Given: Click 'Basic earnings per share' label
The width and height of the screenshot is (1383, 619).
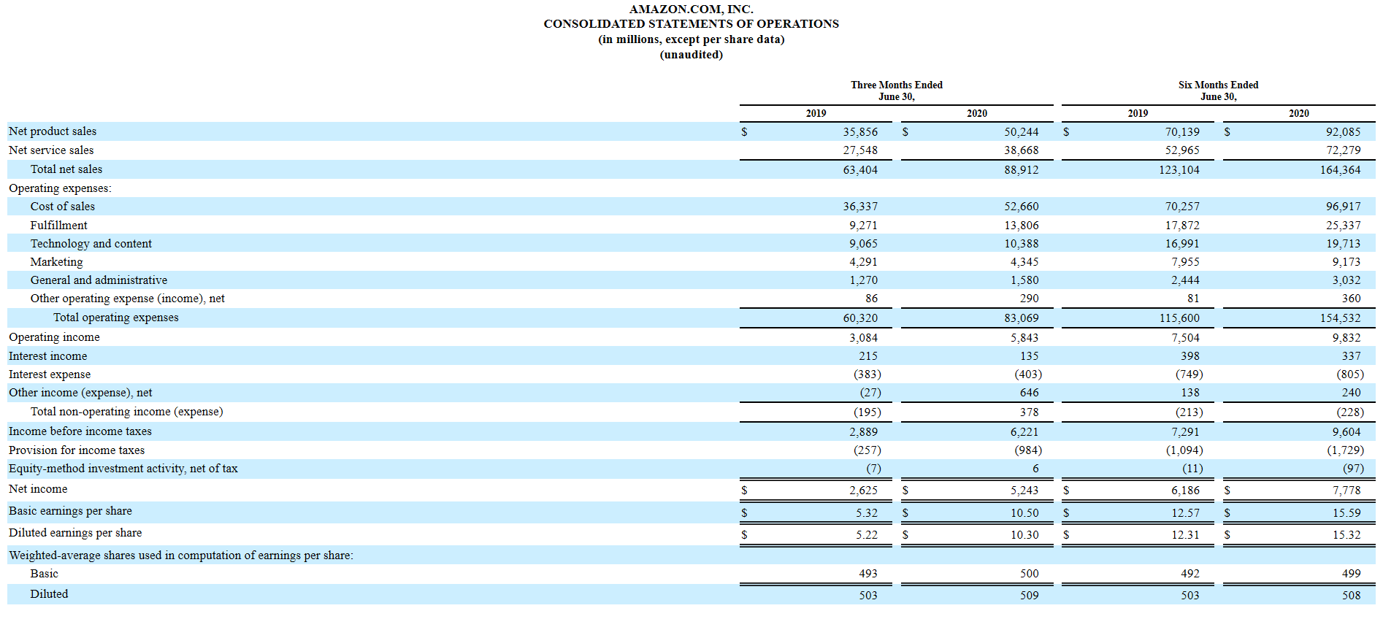Looking at the screenshot, I should [x=70, y=511].
